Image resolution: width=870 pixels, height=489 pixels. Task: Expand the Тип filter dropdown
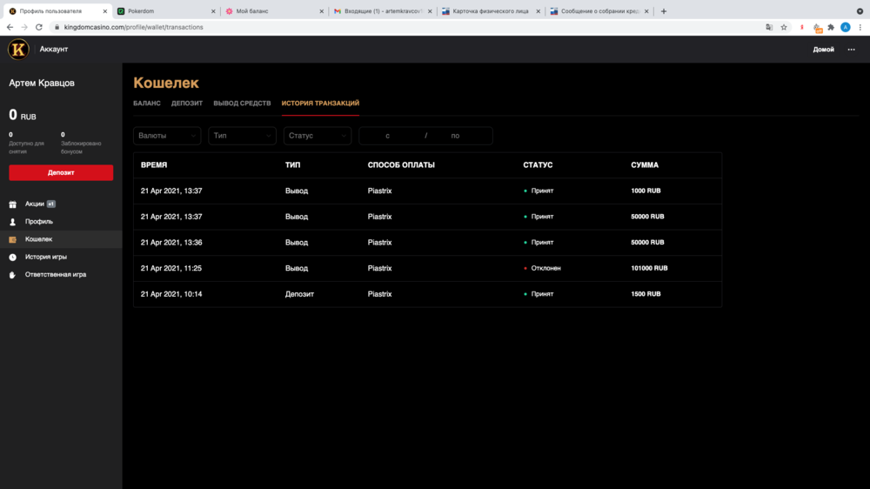242,136
